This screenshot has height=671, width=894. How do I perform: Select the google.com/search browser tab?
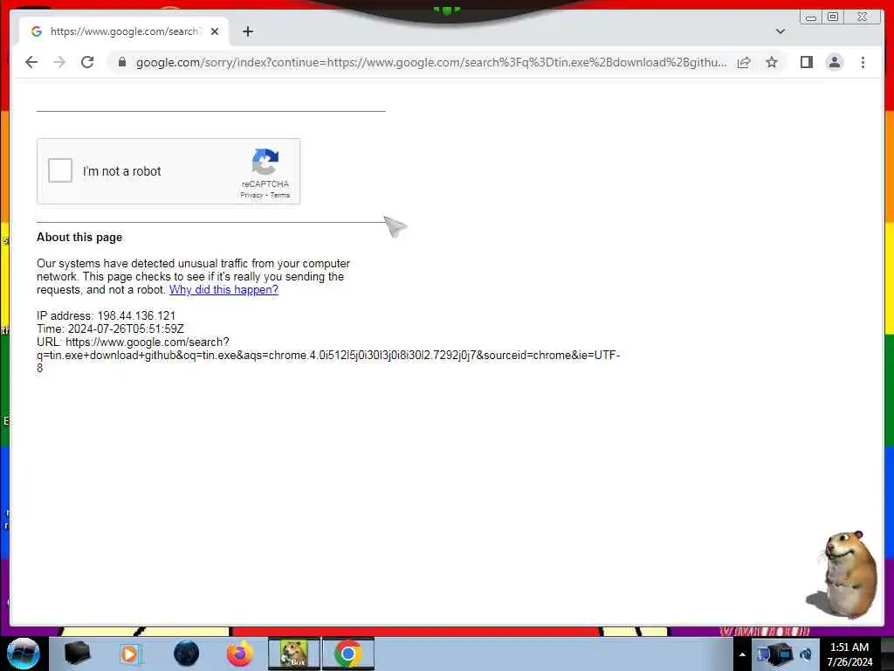tap(124, 31)
